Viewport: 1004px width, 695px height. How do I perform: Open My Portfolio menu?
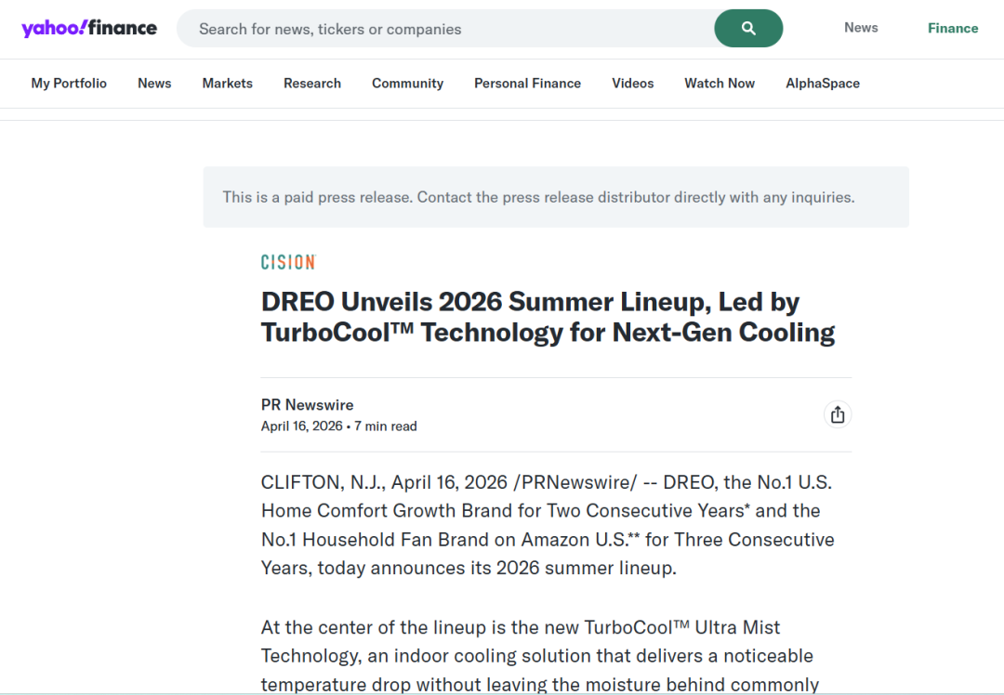(x=69, y=84)
